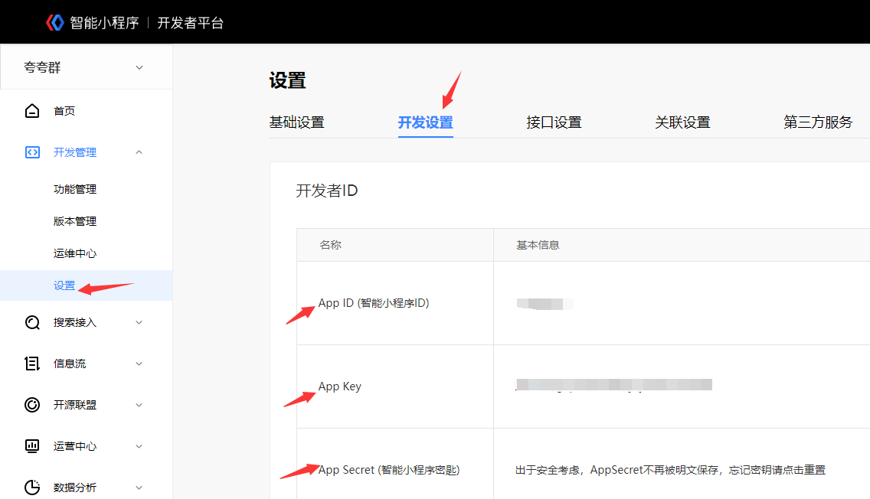
Task: Click the smiley icon beside 开源联盟
Action: coord(32,405)
